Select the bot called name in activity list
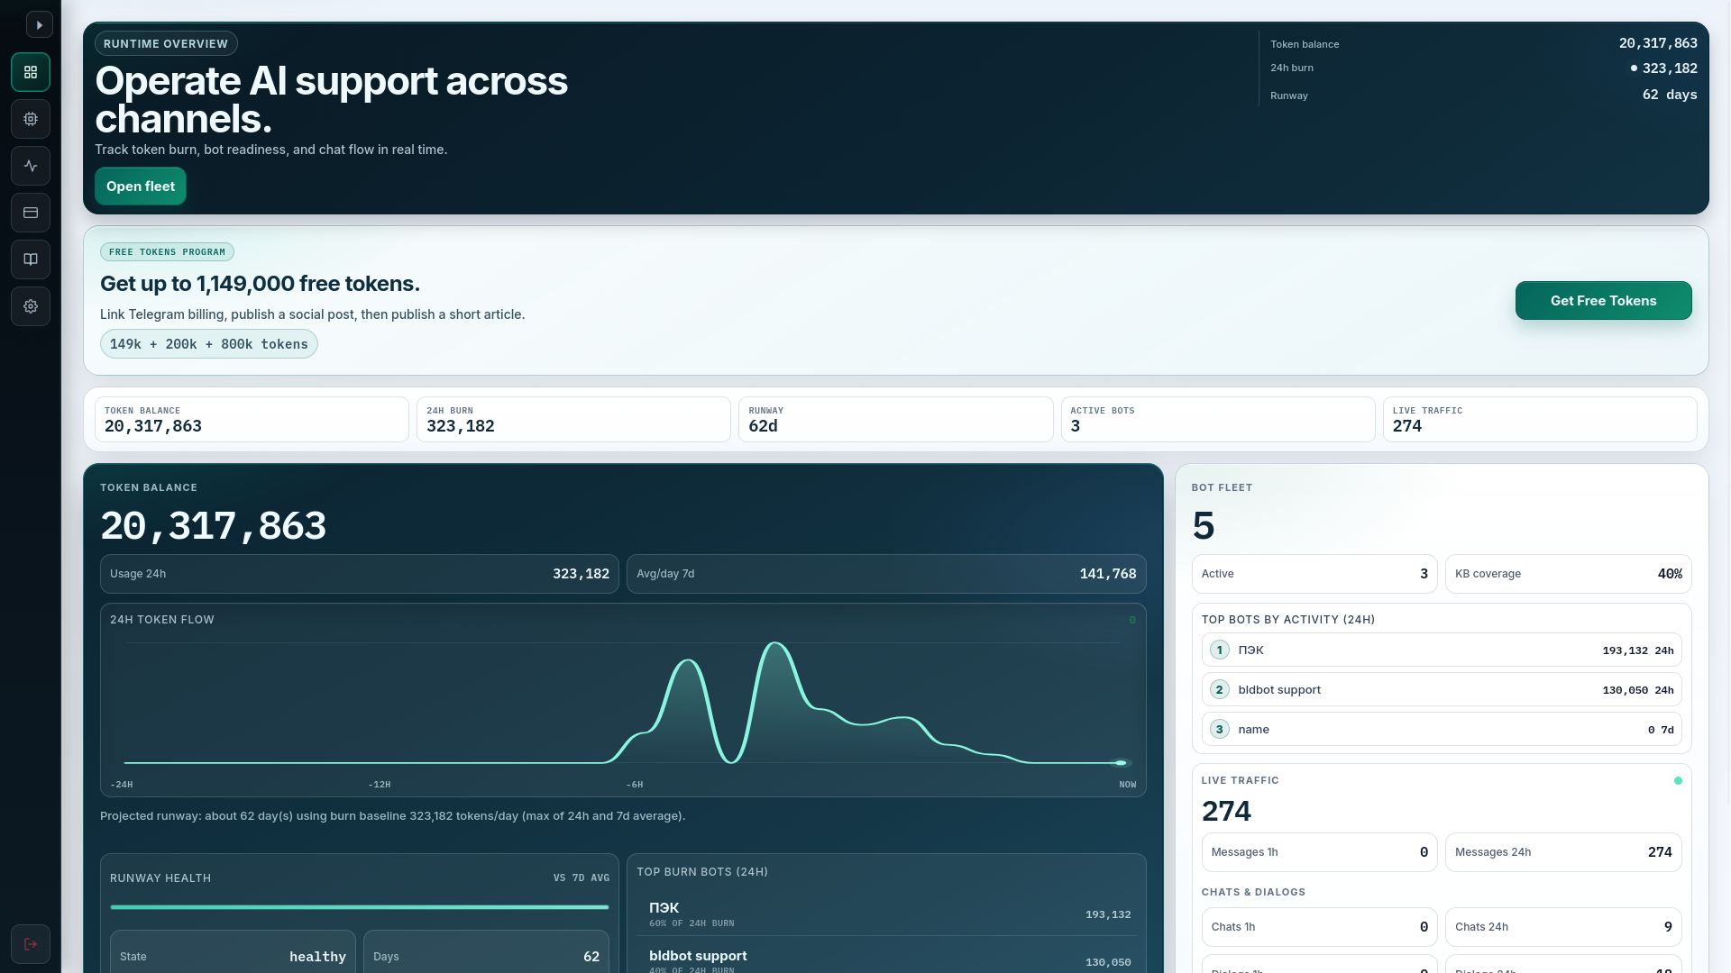Screen dimensions: 1731x973 [x=1441, y=730]
